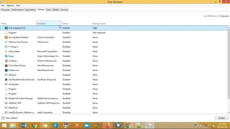Select the Piriform Software Ltd cell
Image resolution: width=230 pixels, height=129 pixels.
(47, 61)
